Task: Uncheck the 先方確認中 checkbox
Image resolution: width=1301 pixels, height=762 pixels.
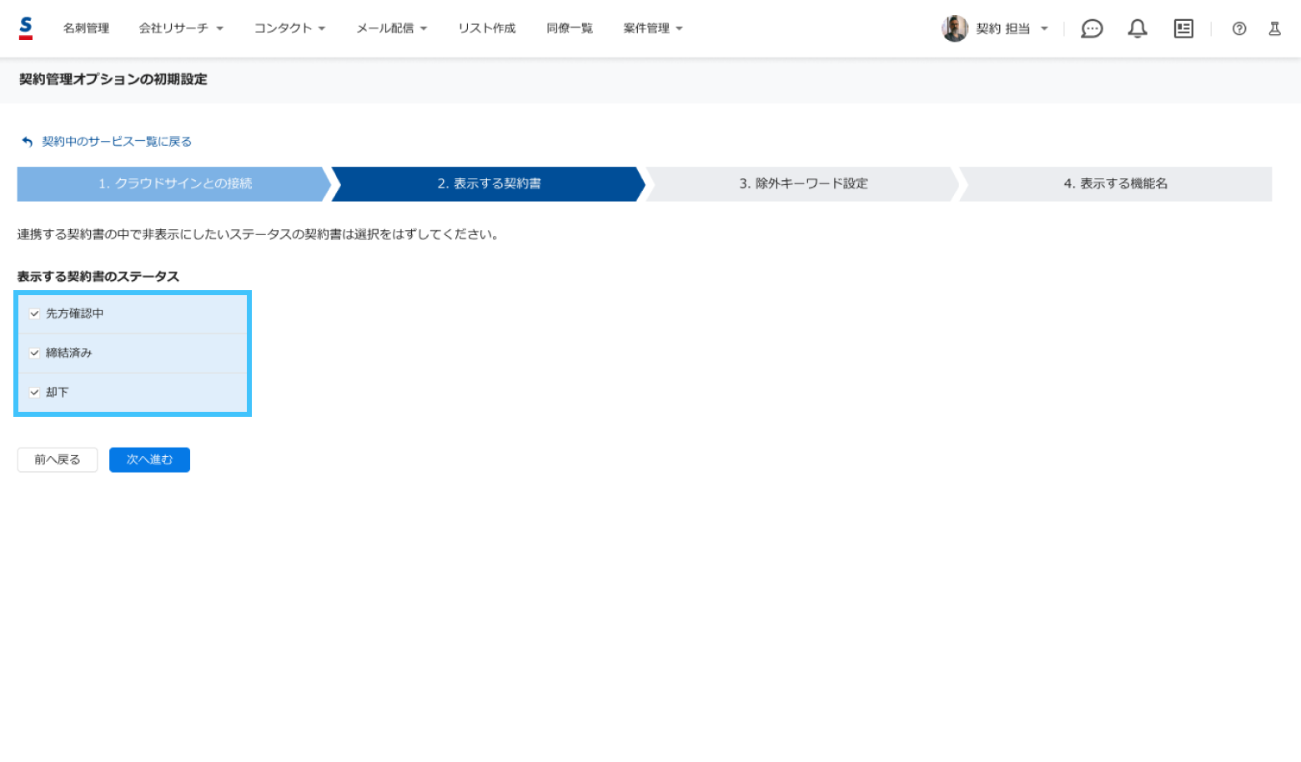Action: [34, 313]
